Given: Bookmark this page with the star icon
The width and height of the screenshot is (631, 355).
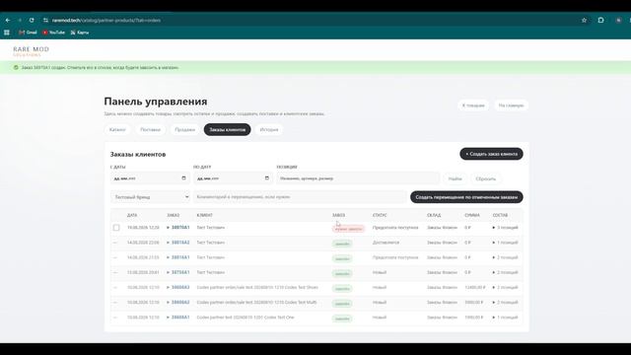Looking at the screenshot, I should (x=584, y=20).
